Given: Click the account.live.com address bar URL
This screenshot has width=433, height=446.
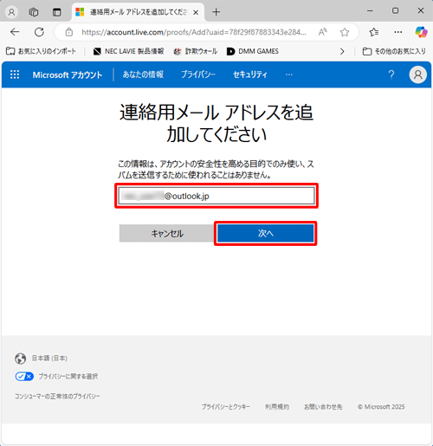Looking at the screenshot, I should pyautogui.click(x=193, y=32).
